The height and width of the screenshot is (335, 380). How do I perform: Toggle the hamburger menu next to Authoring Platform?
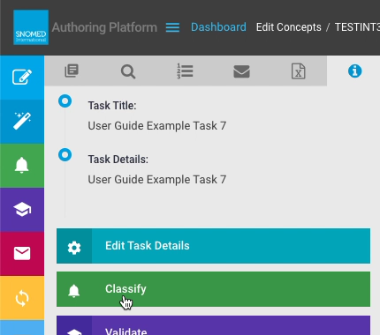172,27
